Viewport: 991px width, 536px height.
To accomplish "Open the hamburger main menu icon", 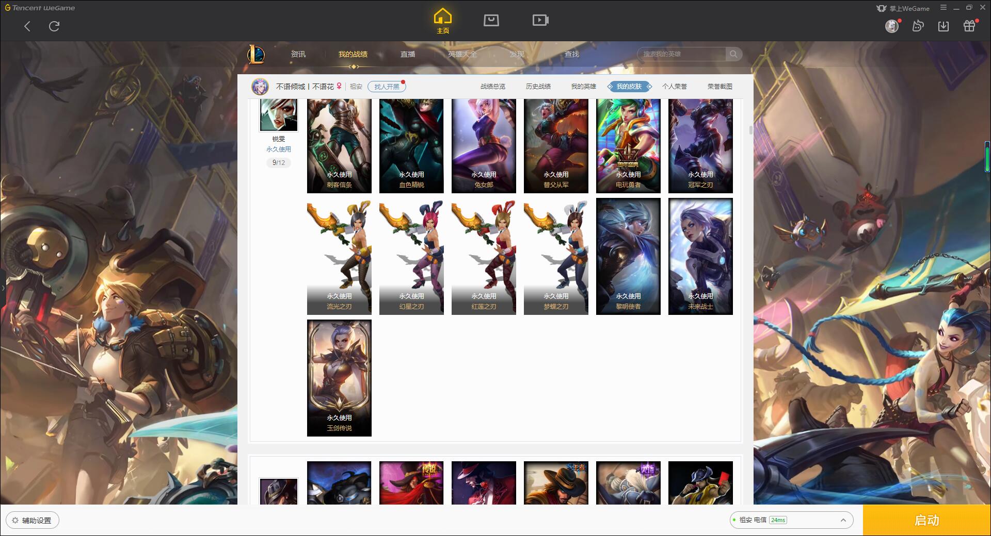I will pyautogui.click(x=944, y=8).
